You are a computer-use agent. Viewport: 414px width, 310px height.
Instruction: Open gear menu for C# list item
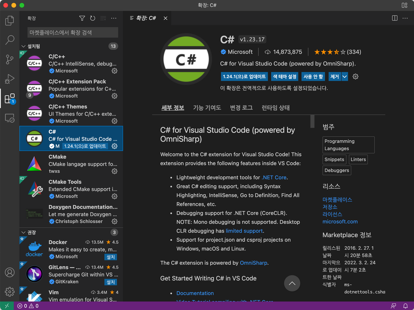114,146
